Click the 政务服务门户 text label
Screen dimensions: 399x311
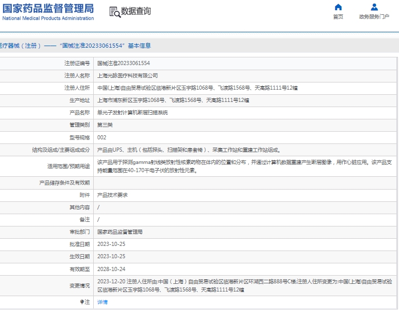[374, 17]
